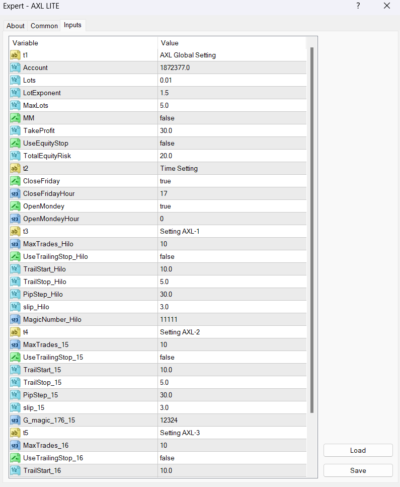Click the string icon next to t4
Image resolution: width=400 pixels, height=487 pixels.
[15, 332]
